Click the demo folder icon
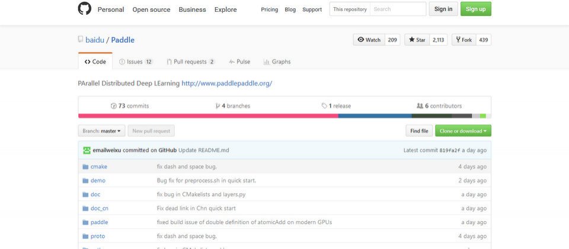Image resolution: width=569 pixels, height=249 pixels. (x=85, y=180)
